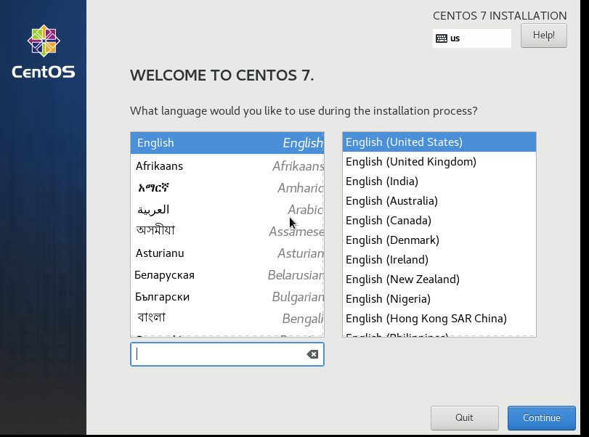Select English in the language list

coord(227,143)
